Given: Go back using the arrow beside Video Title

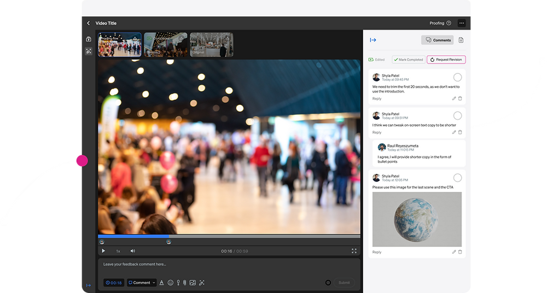Looking at the screenshot, I should click(88, 23).
